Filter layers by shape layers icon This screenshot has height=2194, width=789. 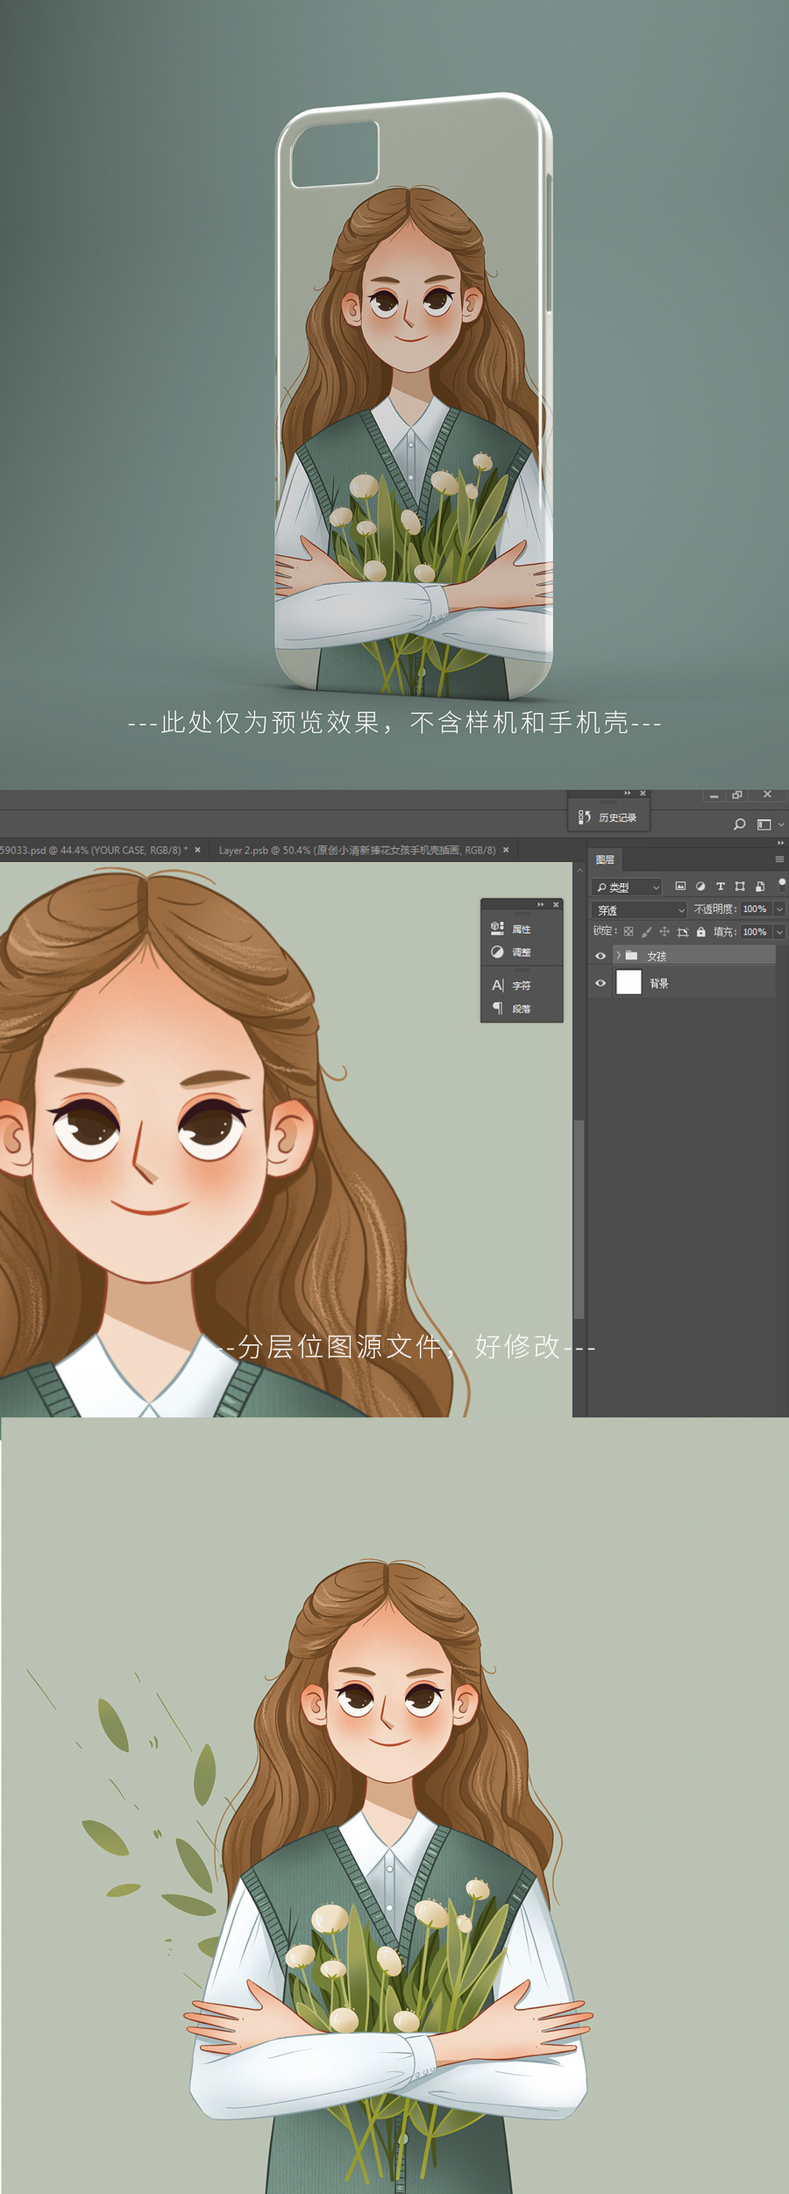tap(740, 887)
